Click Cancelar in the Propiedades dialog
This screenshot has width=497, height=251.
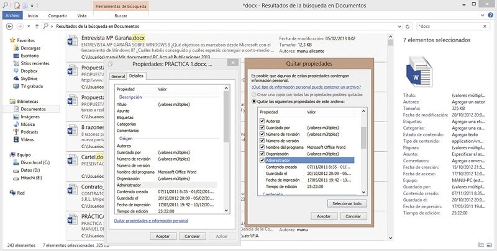coord(192,236)
